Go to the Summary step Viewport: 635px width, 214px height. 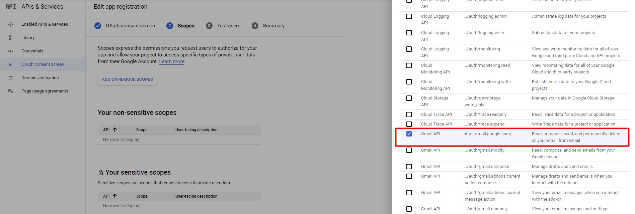[x=274, y=26]
